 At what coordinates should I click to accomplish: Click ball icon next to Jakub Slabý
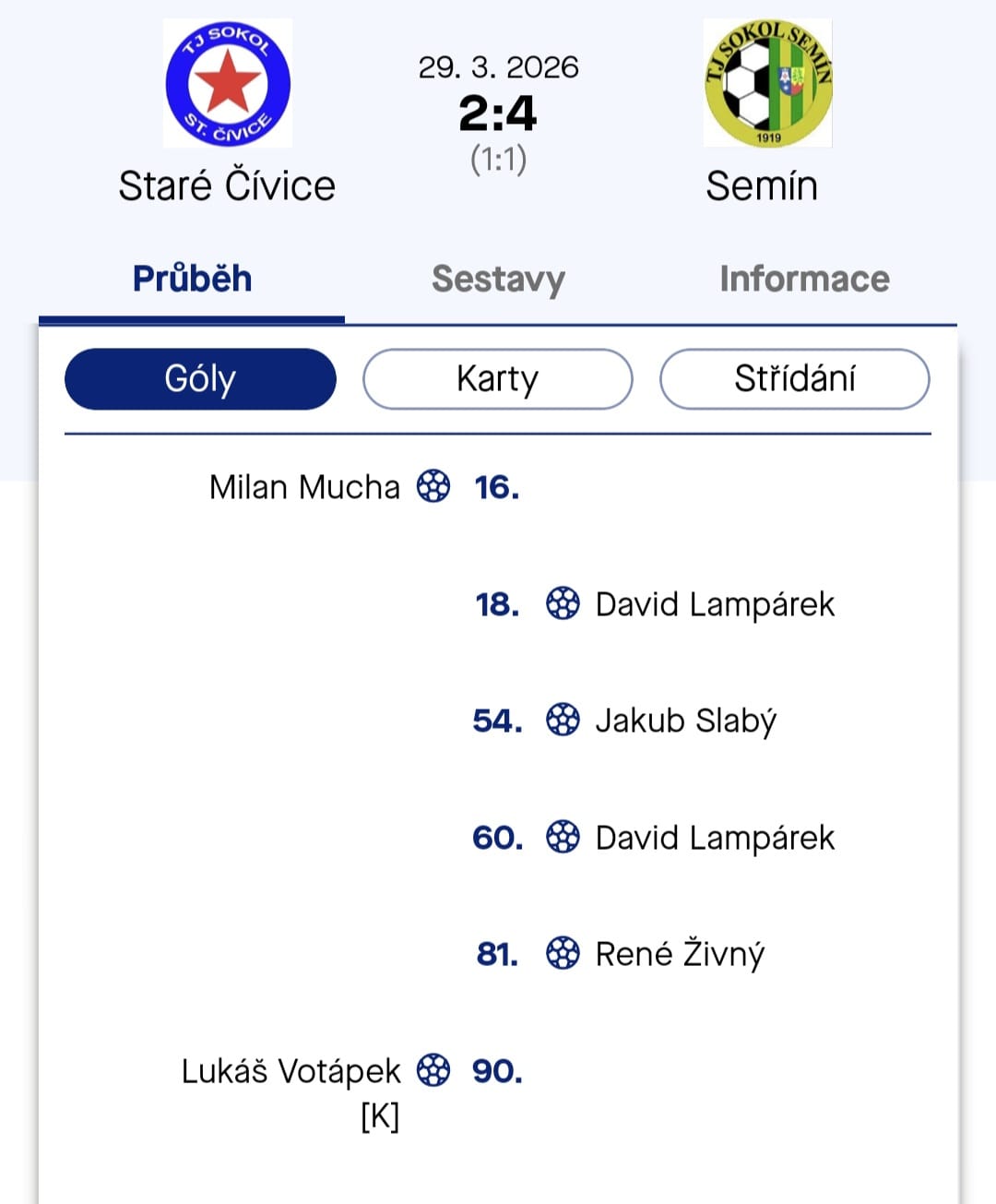point(563,720)
